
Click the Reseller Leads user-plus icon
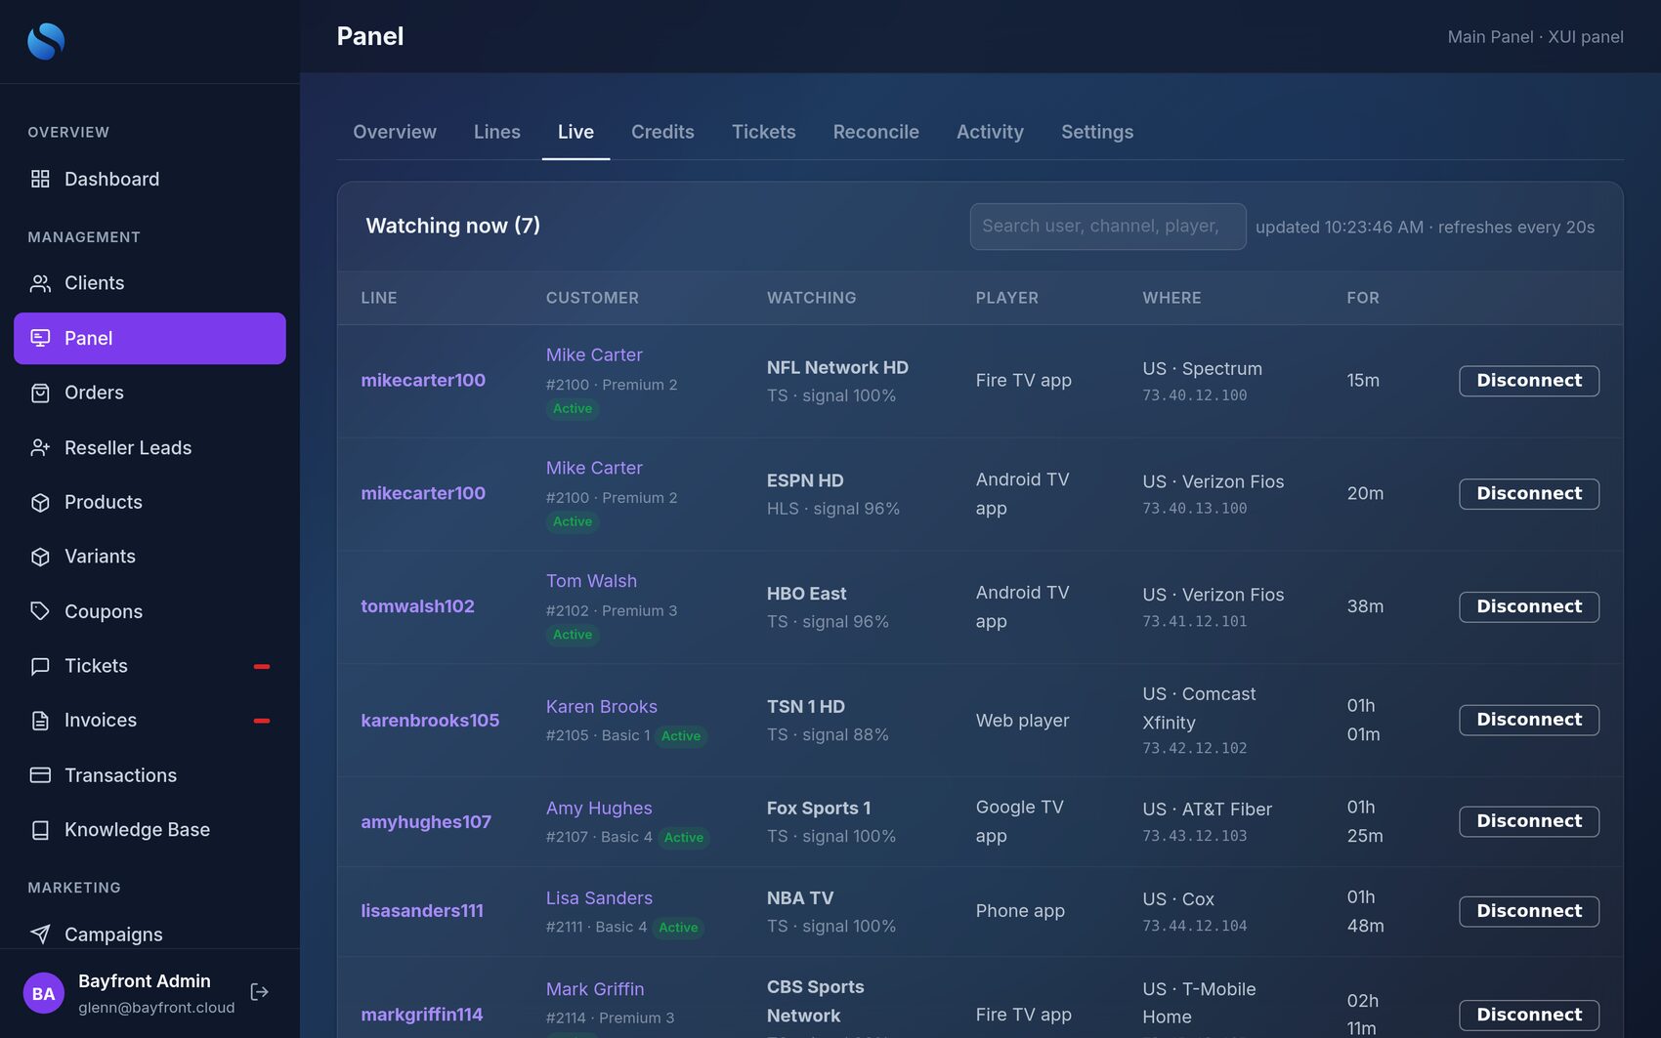tap(40, 447)
